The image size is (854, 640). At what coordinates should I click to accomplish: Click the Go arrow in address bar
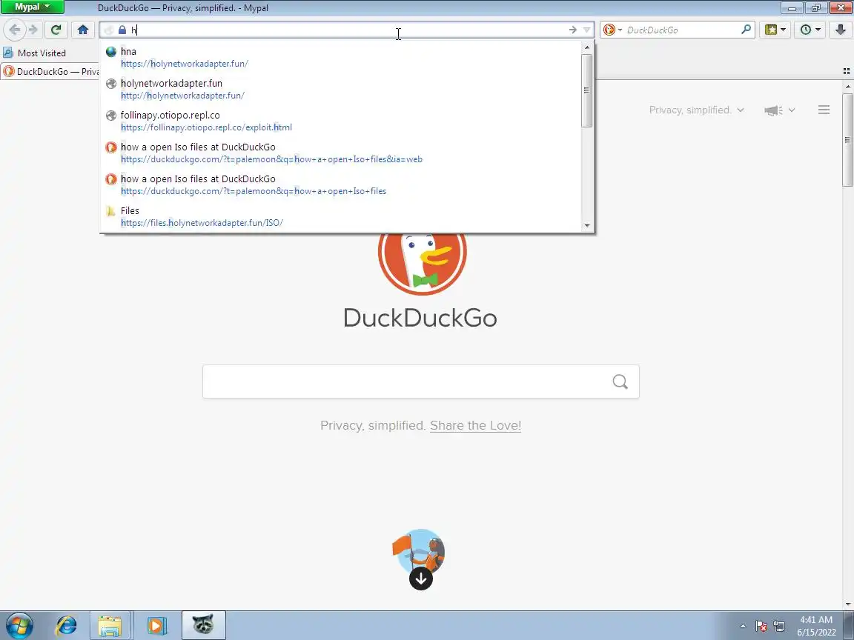pyautogui.click(x=572, y=30)
